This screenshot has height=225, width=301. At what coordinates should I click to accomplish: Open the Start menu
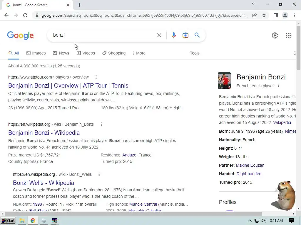pyautogui.click(x=8, y=221)
